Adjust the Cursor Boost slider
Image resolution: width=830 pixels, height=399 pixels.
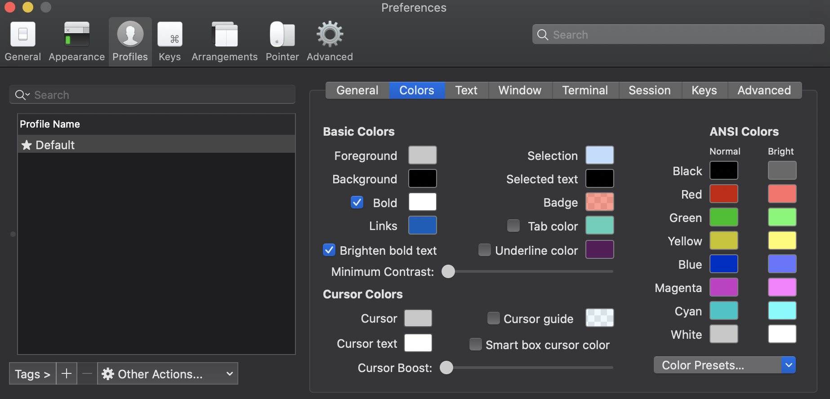tap(446, 368)
